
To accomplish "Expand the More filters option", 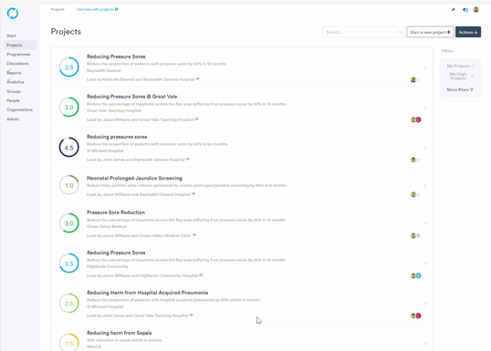I will point(460,89).
